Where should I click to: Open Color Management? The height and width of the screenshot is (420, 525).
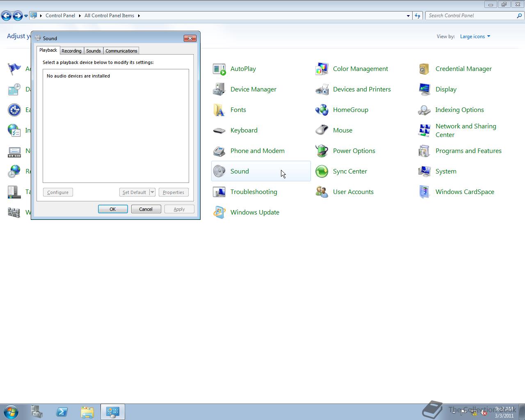360,69
